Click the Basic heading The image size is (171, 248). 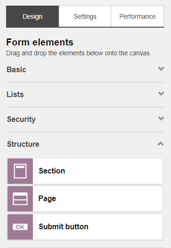(x=16, y=69)
